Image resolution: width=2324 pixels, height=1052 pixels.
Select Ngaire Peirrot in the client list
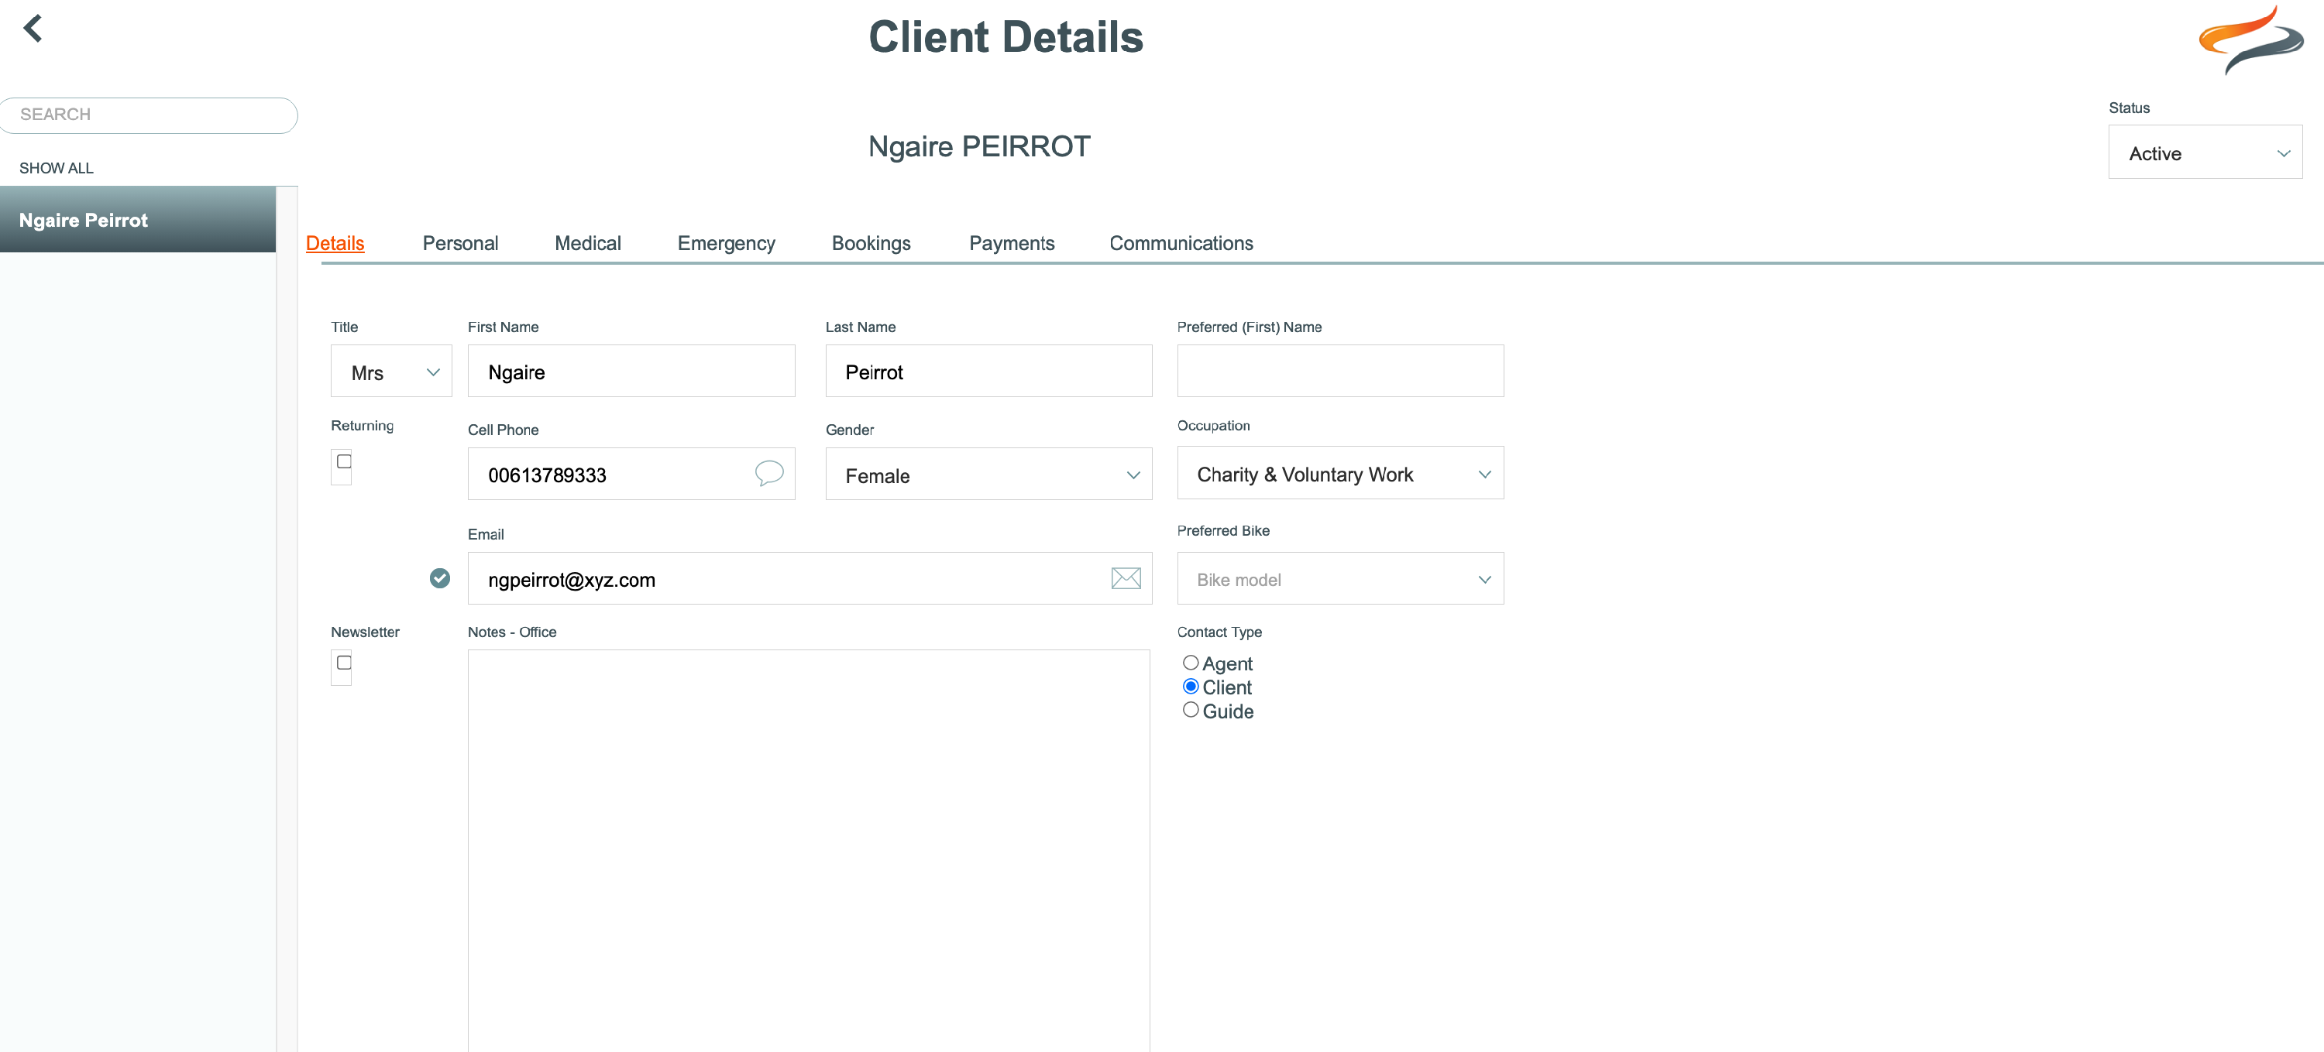coord(138,220)
